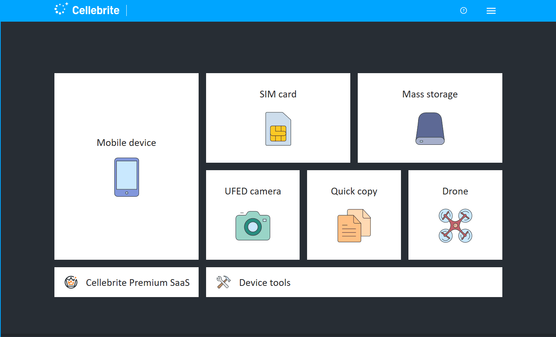Image resolution: width=556 pixels, height=337 pixels.
Task: Open the UFED camera icon
Action: 253,226
